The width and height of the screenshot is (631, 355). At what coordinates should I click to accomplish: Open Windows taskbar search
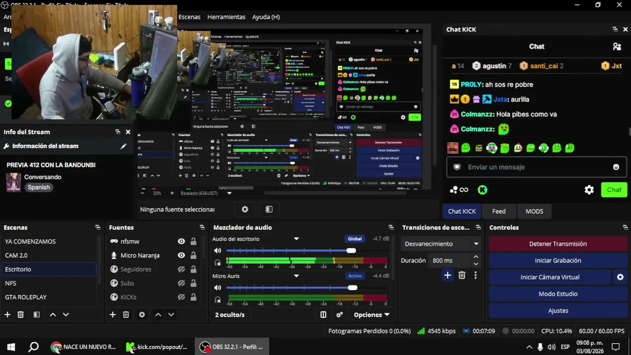[x=34, y=347]
